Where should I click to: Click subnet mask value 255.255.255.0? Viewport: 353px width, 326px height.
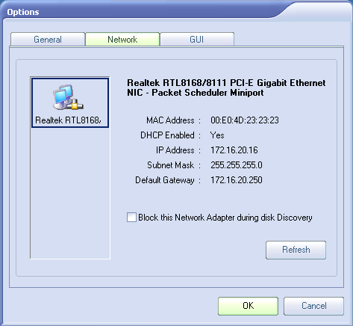coord(237,165)
